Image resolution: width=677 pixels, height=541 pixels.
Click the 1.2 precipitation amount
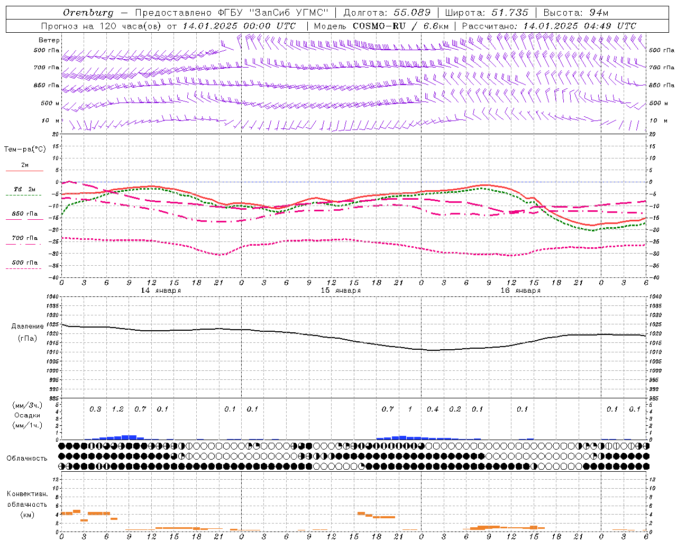[117, 409]
